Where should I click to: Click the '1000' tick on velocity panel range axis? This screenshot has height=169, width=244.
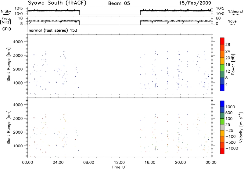coord(18,146)
